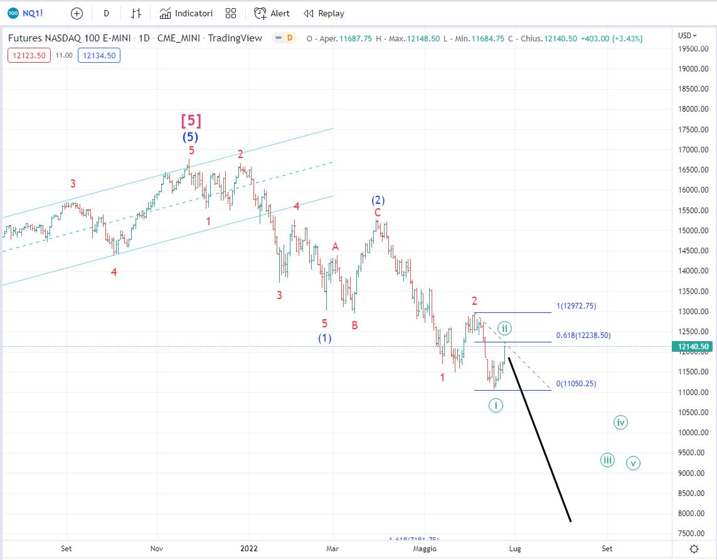Click the 19500.00 price axis label

[x=693, y=48]
